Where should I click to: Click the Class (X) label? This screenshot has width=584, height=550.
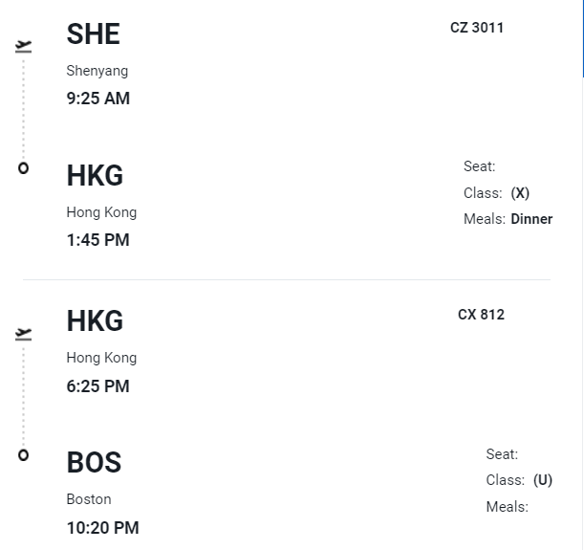pos(496,193)
